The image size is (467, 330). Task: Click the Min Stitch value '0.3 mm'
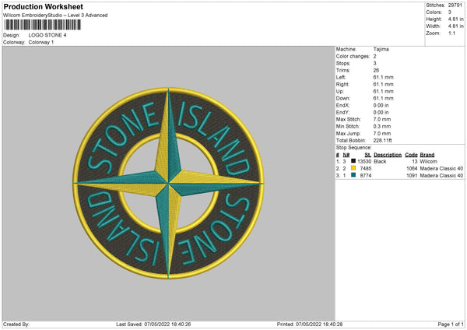382,127
